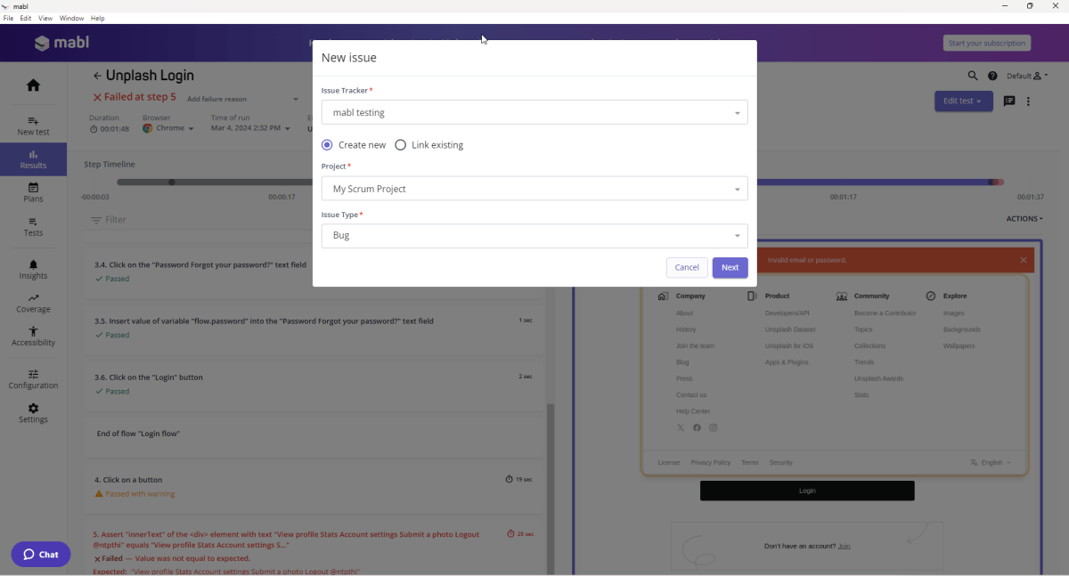Select the Create new radio button
This screenshot has width=1069, height=576.
[327, 144]
